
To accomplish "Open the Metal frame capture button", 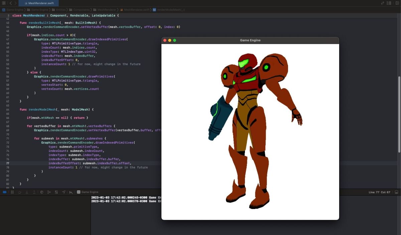I will (x=71, y=192).
